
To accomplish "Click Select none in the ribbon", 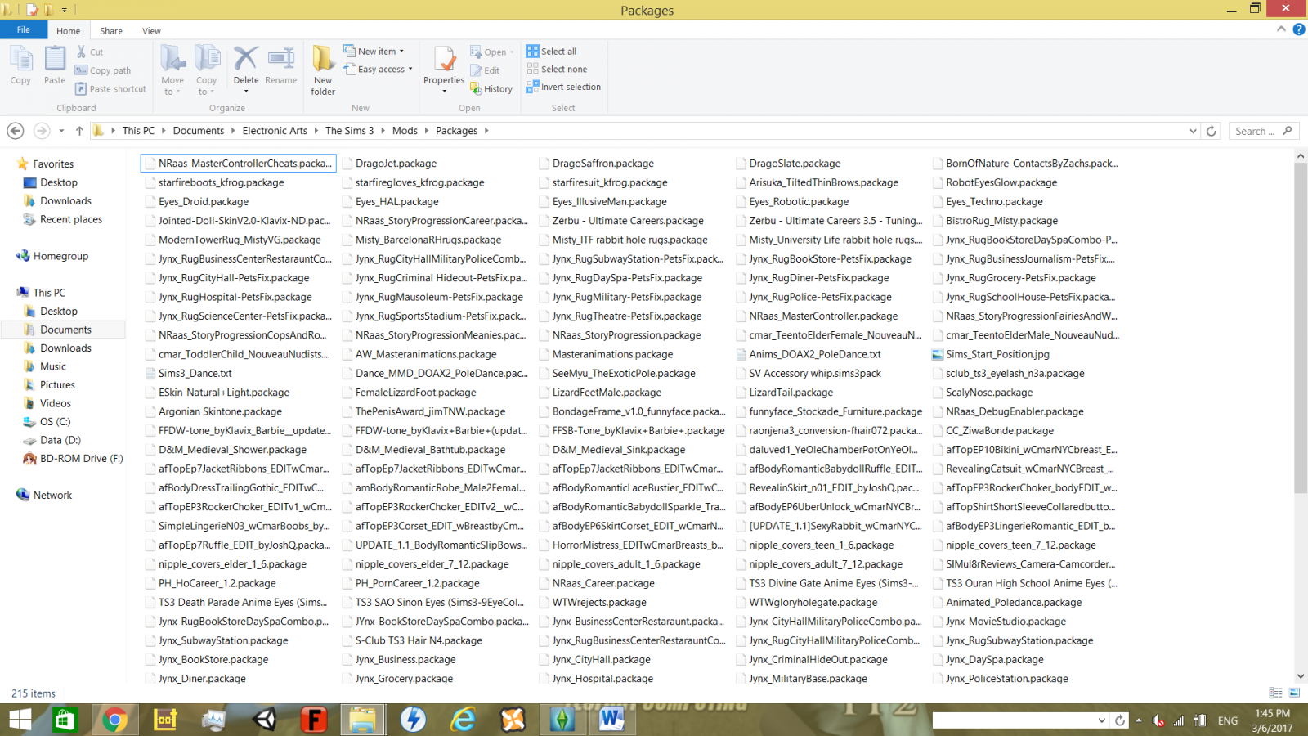I will (557, 70).
